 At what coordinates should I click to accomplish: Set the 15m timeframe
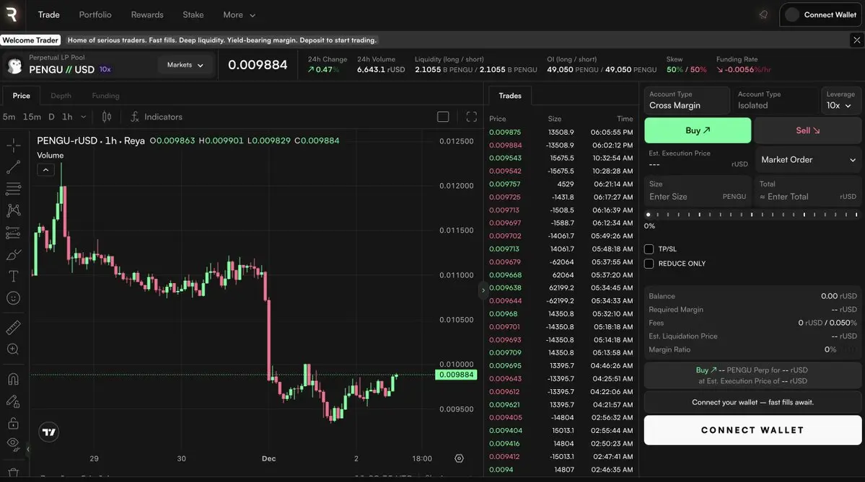point(32,117)
